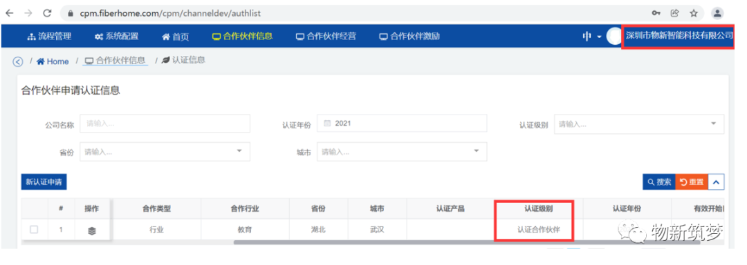Image resolution: width=747 pixels, height=265 pixels.
Task: Click the 搜索 search button
Action: click(x=659, y=182)
